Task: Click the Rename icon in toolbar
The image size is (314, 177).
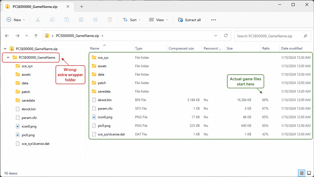Action: [81, 20]
